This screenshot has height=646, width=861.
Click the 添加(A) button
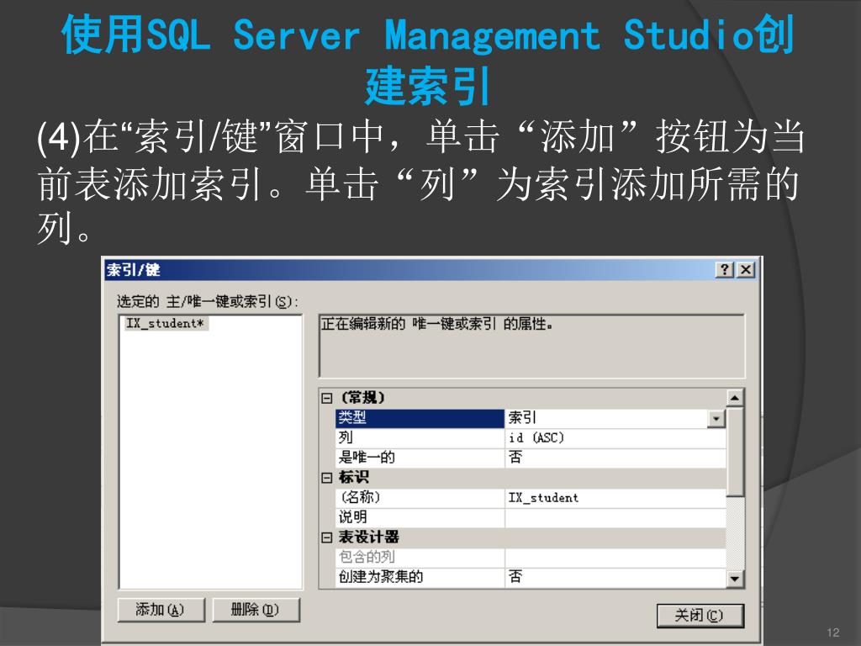pyautogui.click(x=161, y=610)
